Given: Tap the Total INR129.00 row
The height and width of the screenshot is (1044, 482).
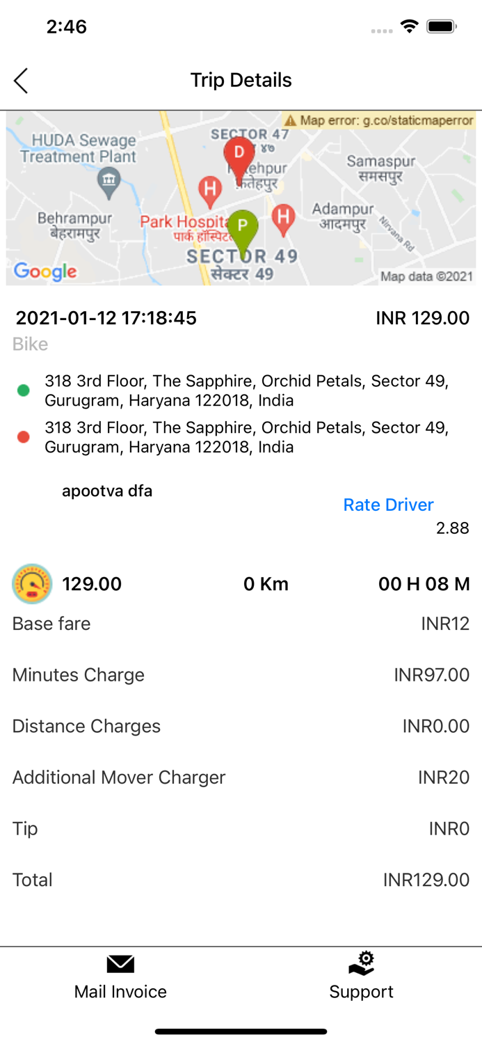Looking at the screenshot, I should [x=241, y=880].
